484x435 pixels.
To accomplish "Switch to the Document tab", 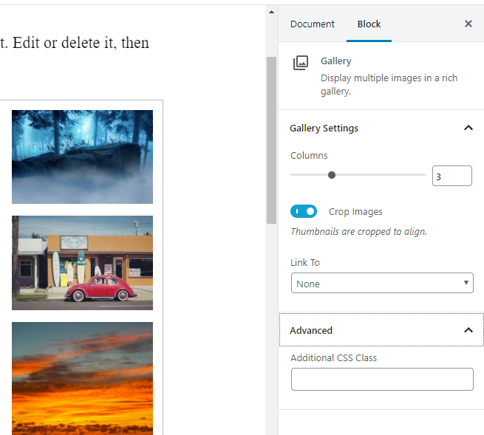I will (x=312, y=24).
